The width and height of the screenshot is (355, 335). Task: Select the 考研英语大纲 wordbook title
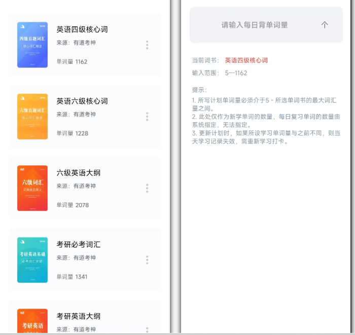[78, 316]
